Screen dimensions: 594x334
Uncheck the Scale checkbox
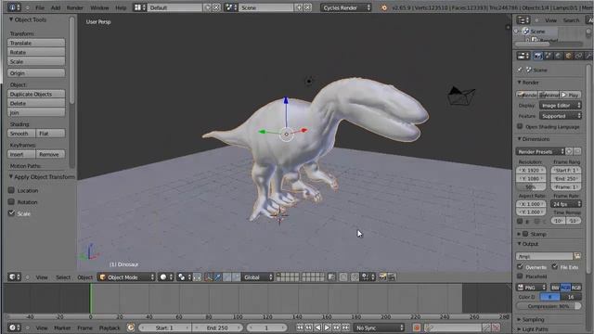click(11, 213)
